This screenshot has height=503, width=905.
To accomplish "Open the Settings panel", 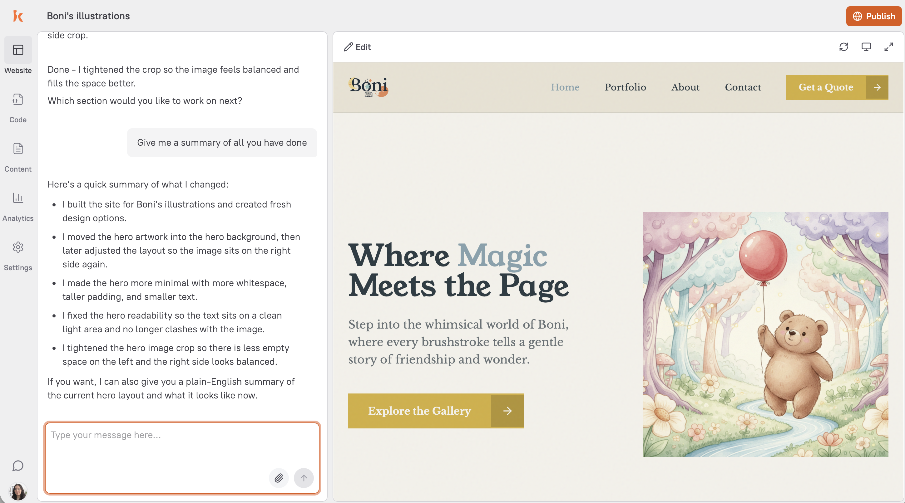I will pos(18,254).
